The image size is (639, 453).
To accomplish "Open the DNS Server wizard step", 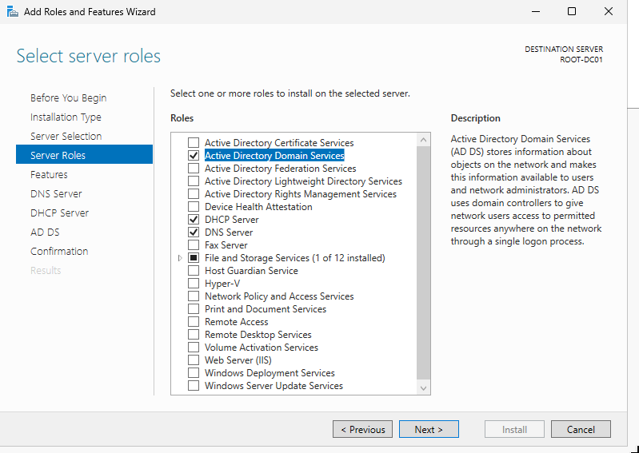I will [56, 193].
